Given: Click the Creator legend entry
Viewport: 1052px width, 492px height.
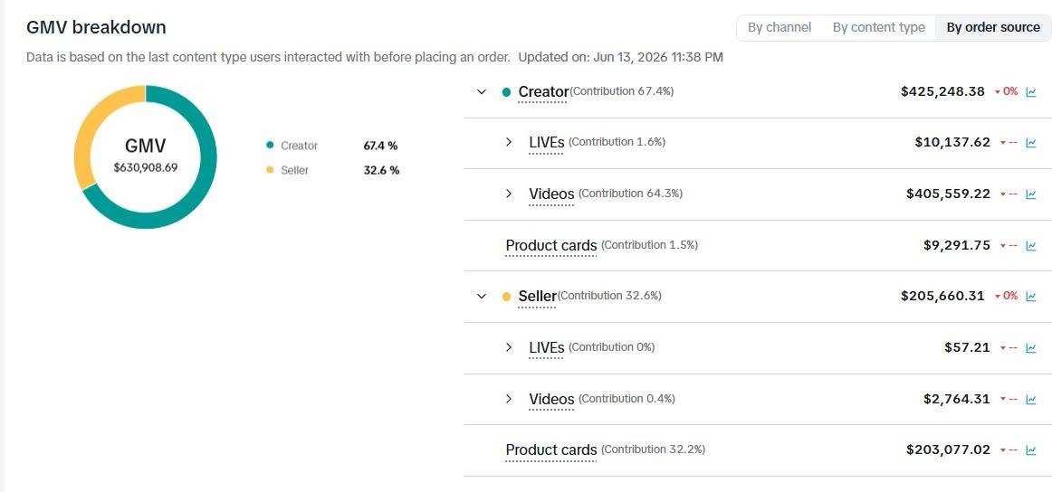Looking at the screenshot, I should click(x=292, y=146).
